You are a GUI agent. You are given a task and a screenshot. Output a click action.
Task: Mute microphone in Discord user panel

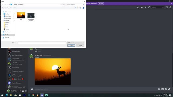[20, 91]
